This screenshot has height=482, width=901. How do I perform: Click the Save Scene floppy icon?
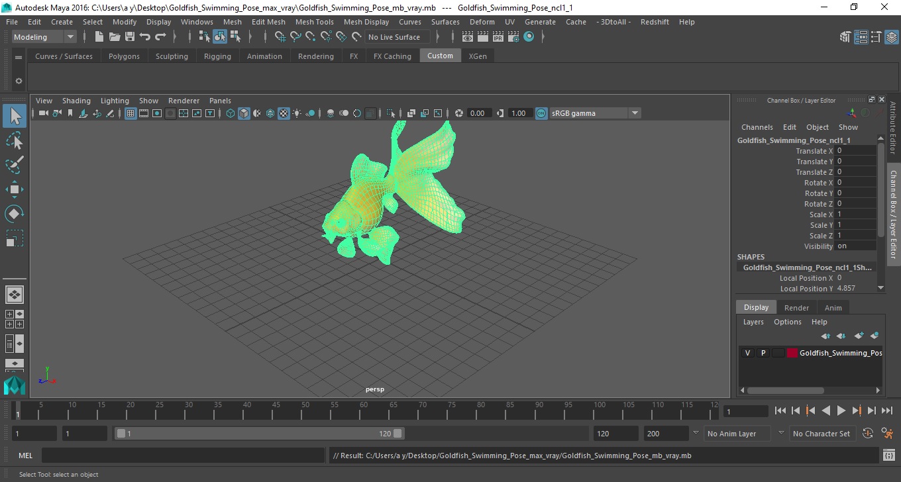129,37
